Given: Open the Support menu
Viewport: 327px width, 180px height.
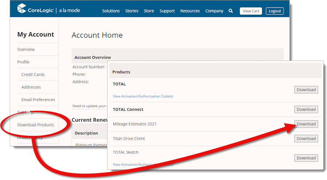Looking at the screenshot, I should [x=167, y=11].
